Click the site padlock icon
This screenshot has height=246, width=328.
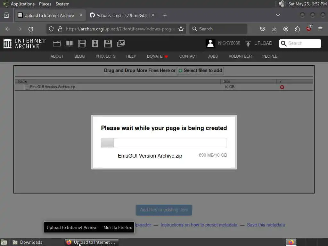[60, 29]
